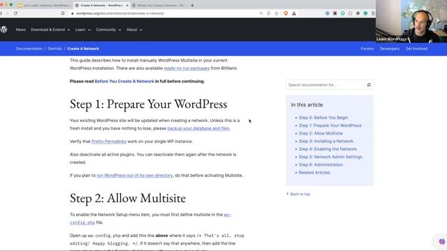447x251 pixels.
Task: Jump to Step 2: Allow Multisite in sidebar
Action: click(321, 133)
